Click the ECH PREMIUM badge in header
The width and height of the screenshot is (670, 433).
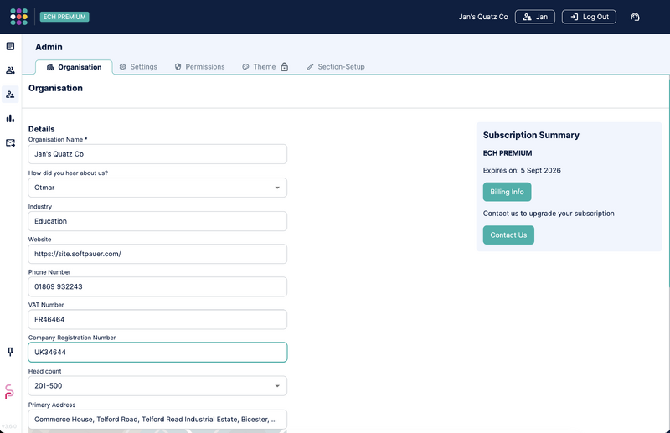64,17
